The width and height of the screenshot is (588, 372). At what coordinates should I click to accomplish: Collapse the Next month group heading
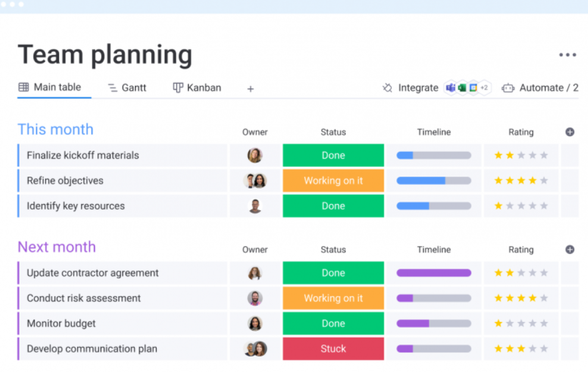(57, 247)
